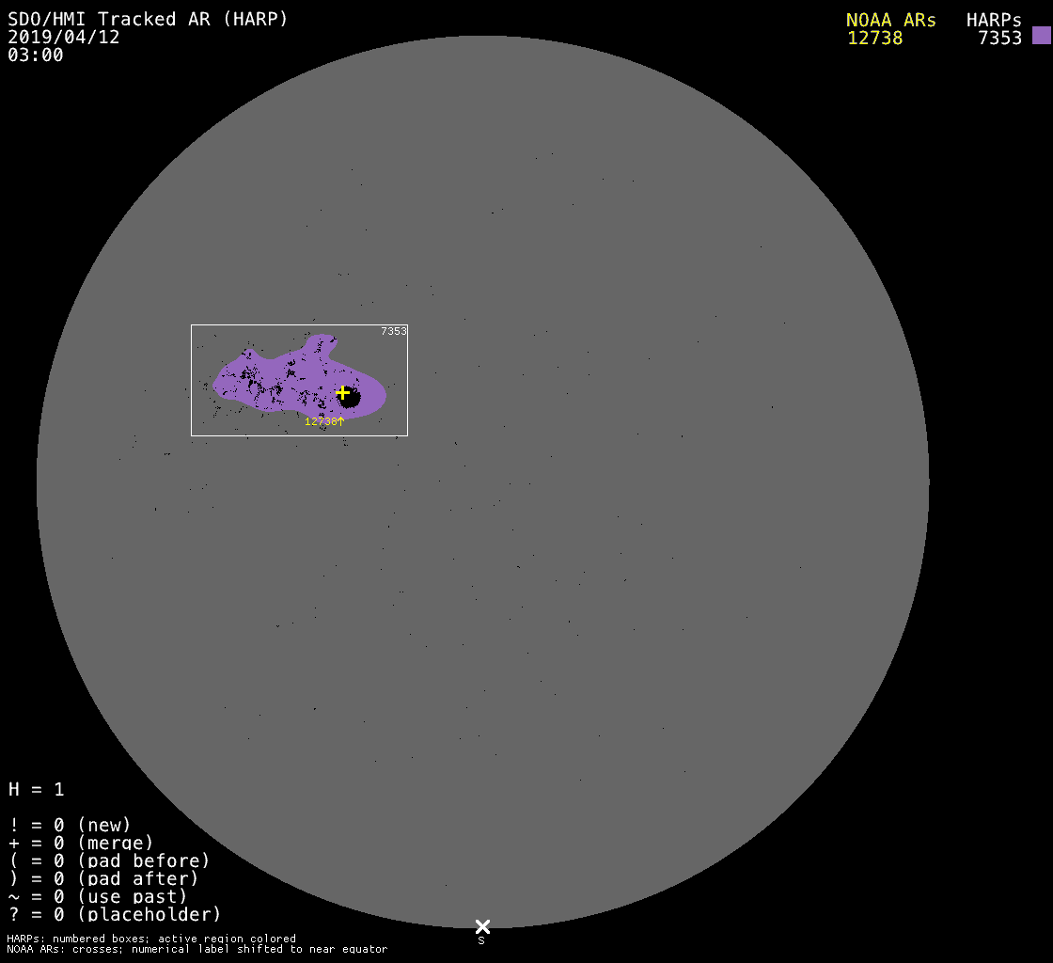Image resolution: width=1053 pixels, height=963 pixels.
Task: Select the 2019/04/12 date text
Action: pyautogui.click(x=64, y=37)
